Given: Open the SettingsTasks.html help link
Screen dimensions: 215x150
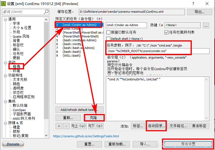Looking at the screenshot, I should [86, 136].
